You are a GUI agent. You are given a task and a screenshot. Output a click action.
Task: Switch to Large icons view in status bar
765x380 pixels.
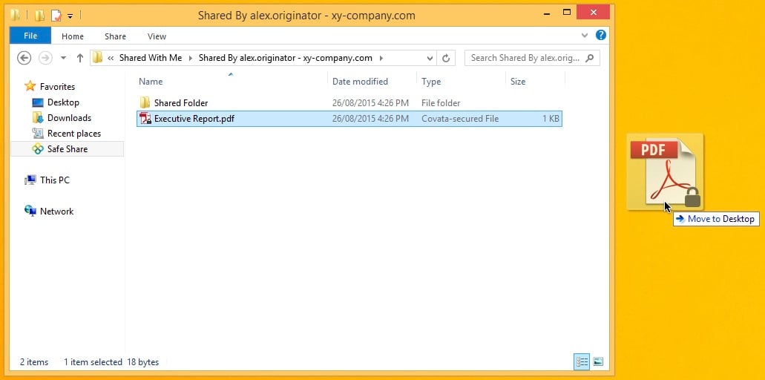point(597,362)
